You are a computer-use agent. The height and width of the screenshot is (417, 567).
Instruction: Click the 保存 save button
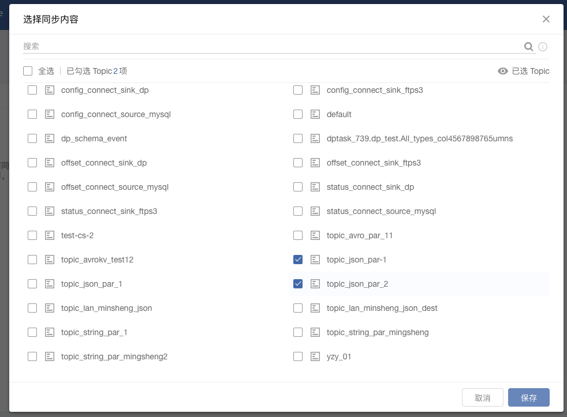point(529,397)
